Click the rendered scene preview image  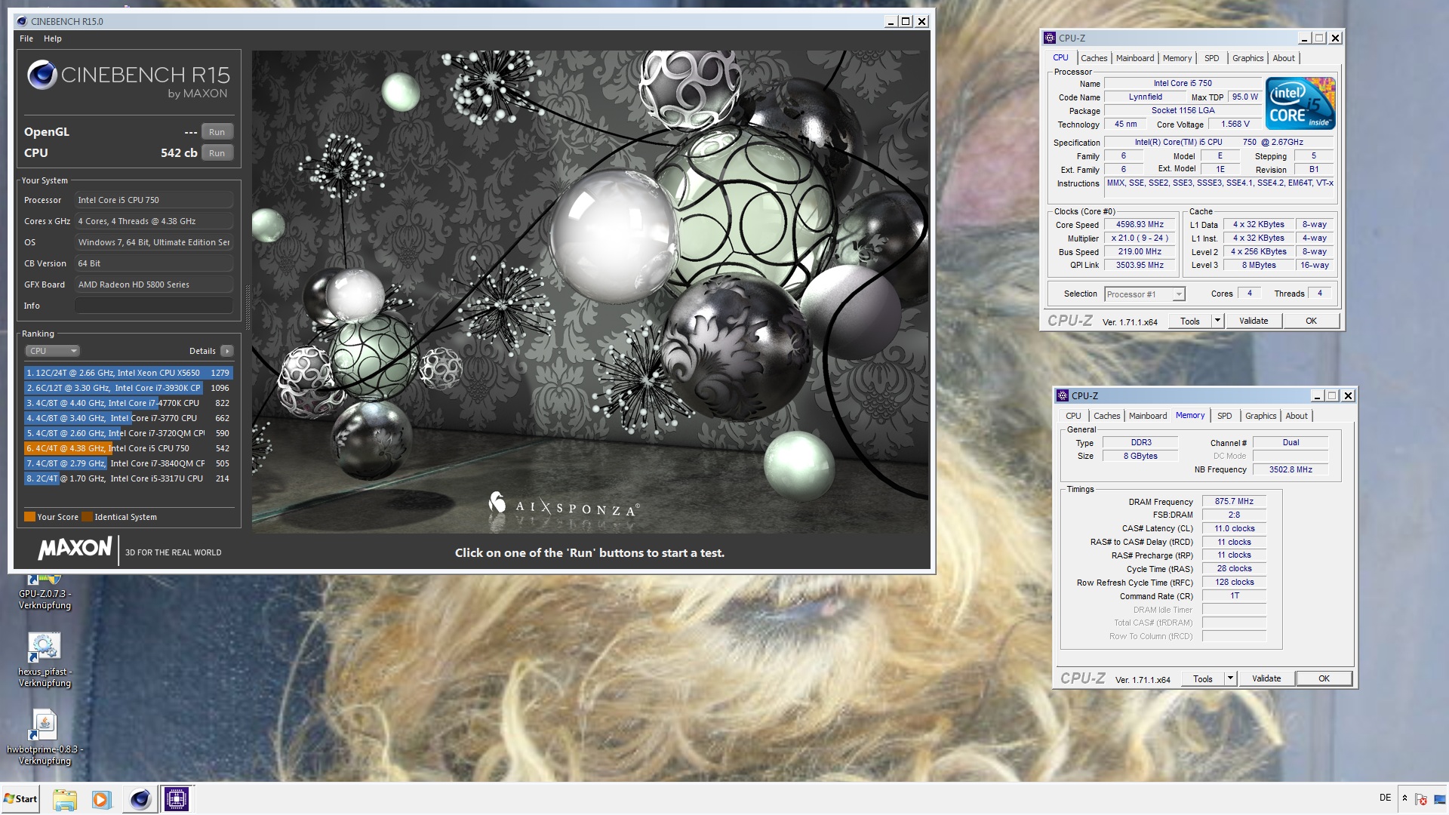[590, 292]
